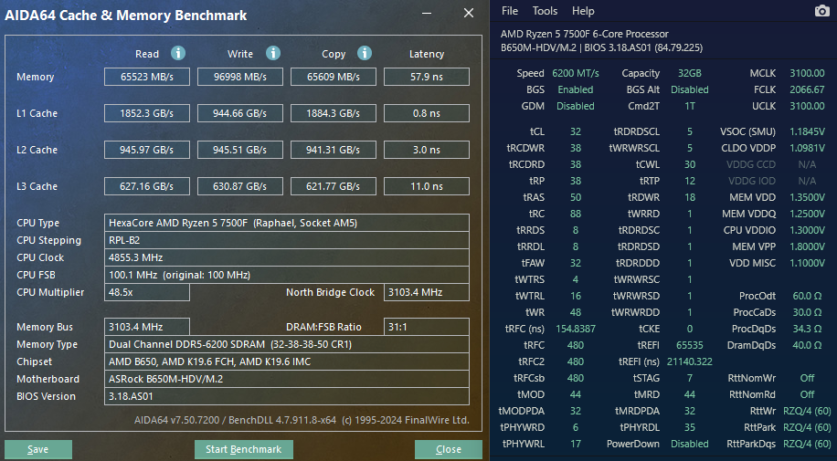The height and width of the screenshot is (461, 837).
Task: Click ProcOdt value 60.0 Ω
Action: point(807,296)
